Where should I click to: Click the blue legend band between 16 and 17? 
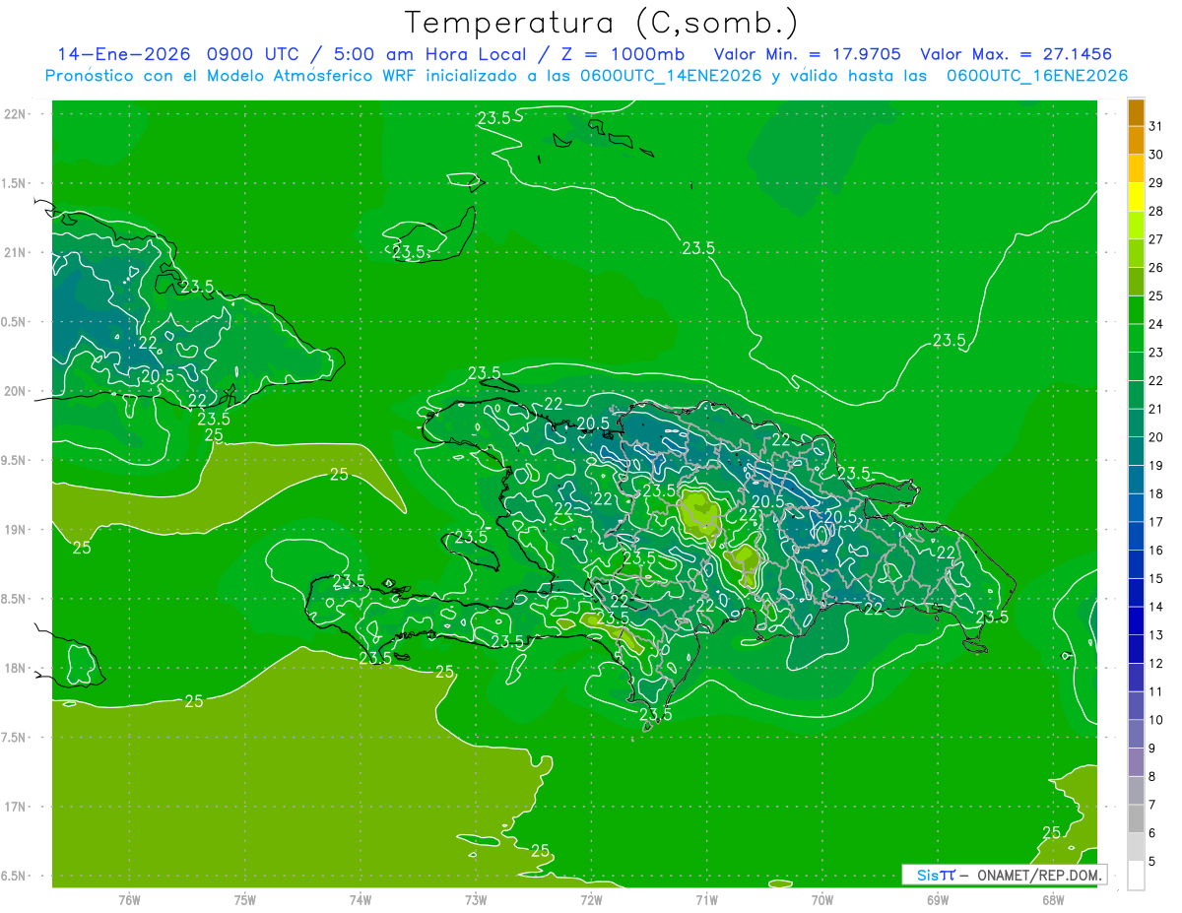(1137, 536)
